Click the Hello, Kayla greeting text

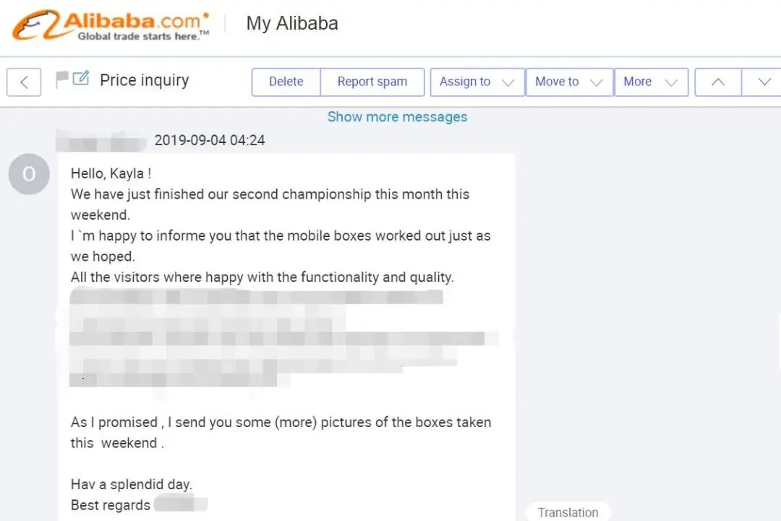[111, 173]
